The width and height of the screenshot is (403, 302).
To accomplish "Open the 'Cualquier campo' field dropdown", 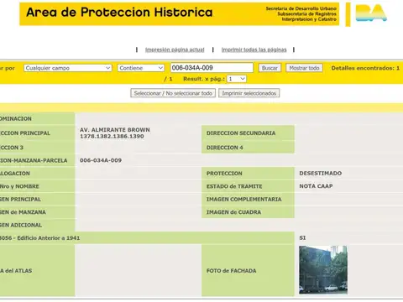I will pos(68,68).
